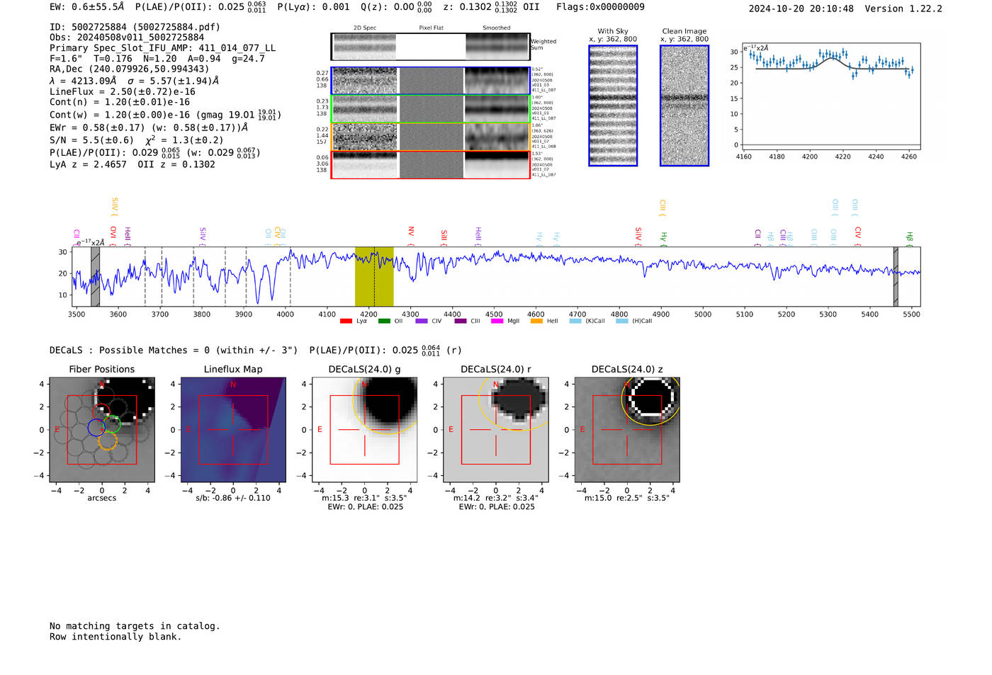Open the DECaLS r-band image

[x=495, y=430]
